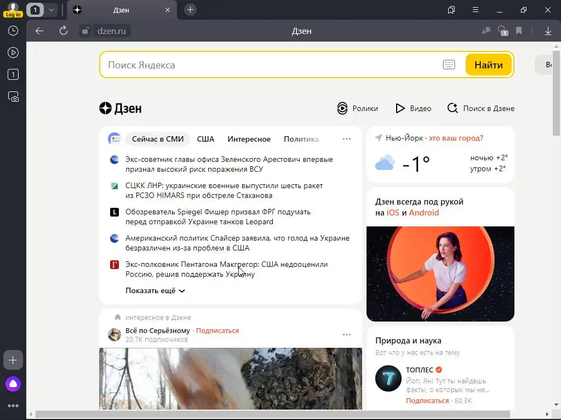Expand Показать ещё news list

[x=155, y=291]
